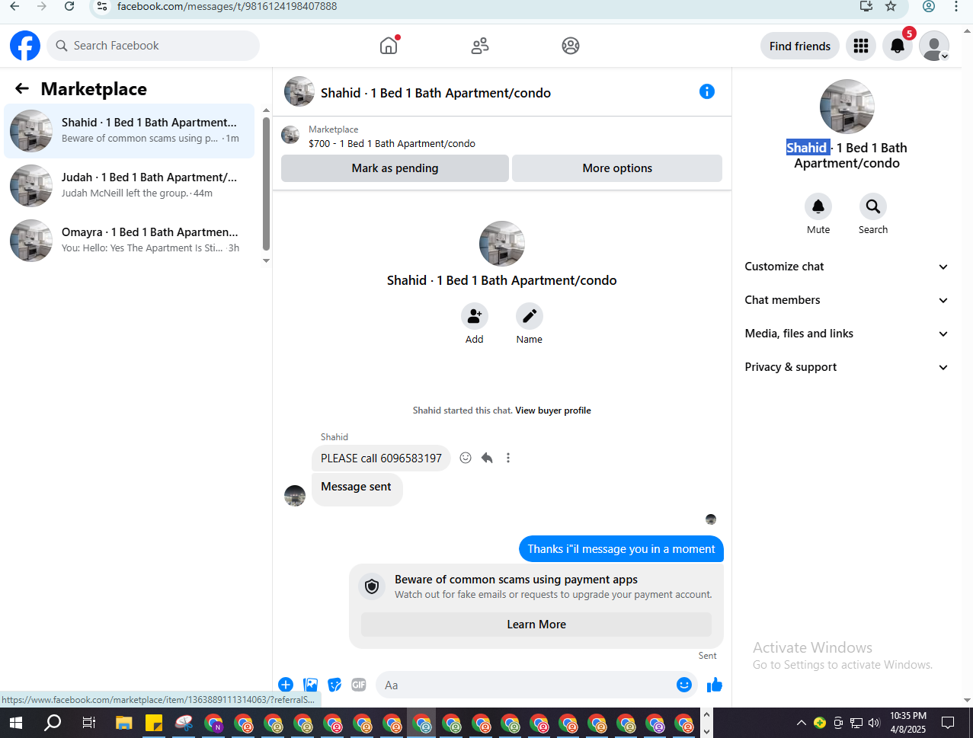React to the PLEASE call message
Image resolution: width=973 pixels, height=738 pixels.
point(466,458)
